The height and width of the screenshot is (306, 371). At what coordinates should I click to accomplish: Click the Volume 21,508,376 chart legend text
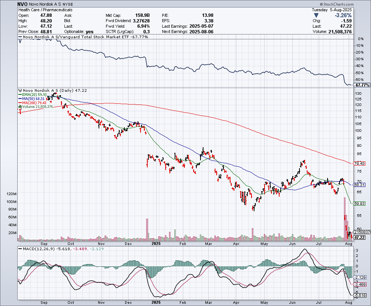(37, 107)
